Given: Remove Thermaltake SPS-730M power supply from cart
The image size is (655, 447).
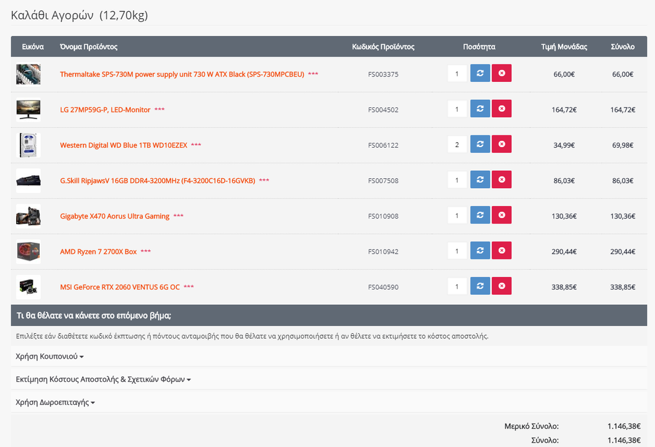Looking at the screenshot, I should click(502, 73).
